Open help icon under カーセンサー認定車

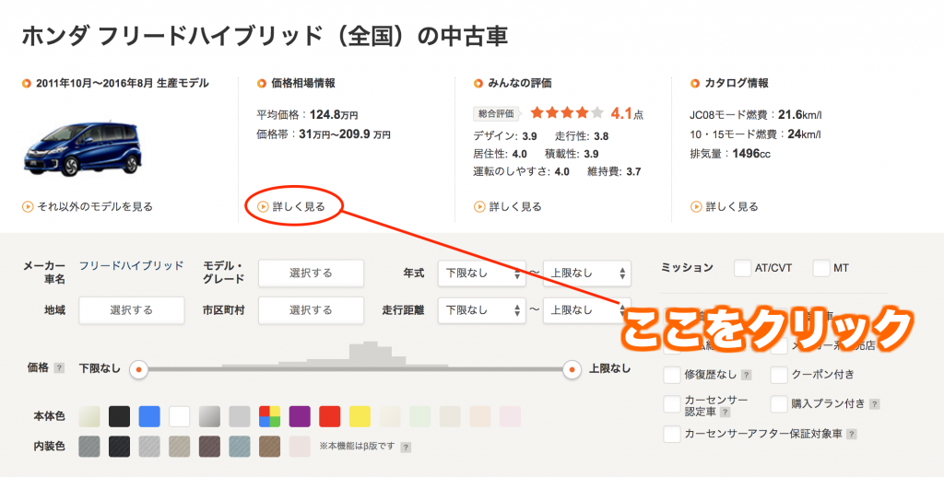coord(725,412)
